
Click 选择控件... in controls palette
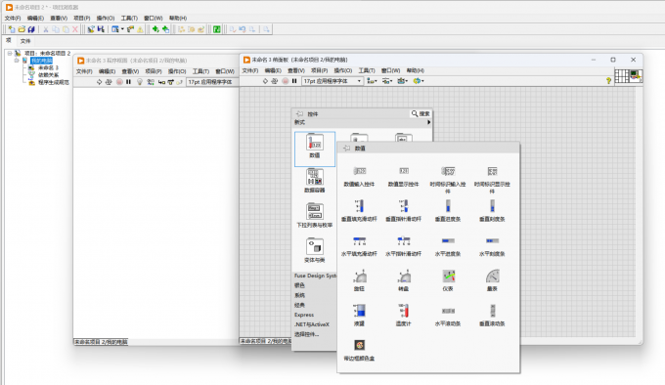pyautogui.click(x=307, y=334)
